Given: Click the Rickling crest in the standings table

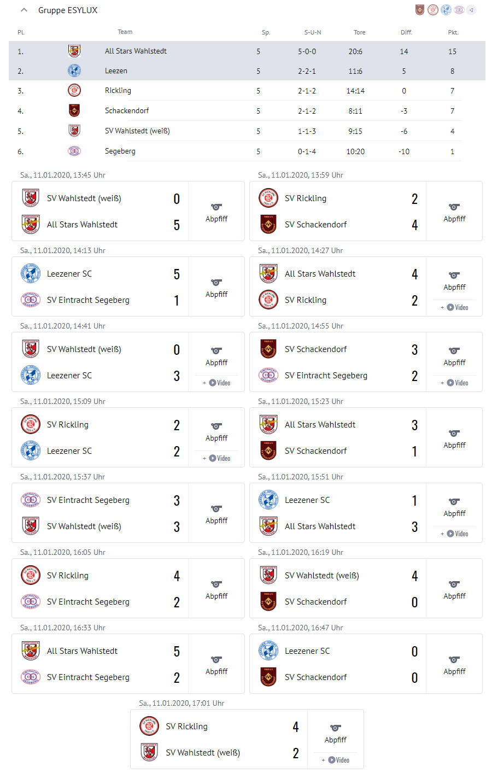Looking at the screenshot, I should coord(74,91).
